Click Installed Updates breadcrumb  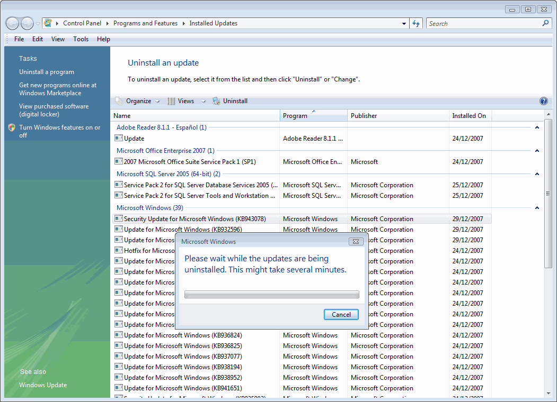tap(213, 23)
